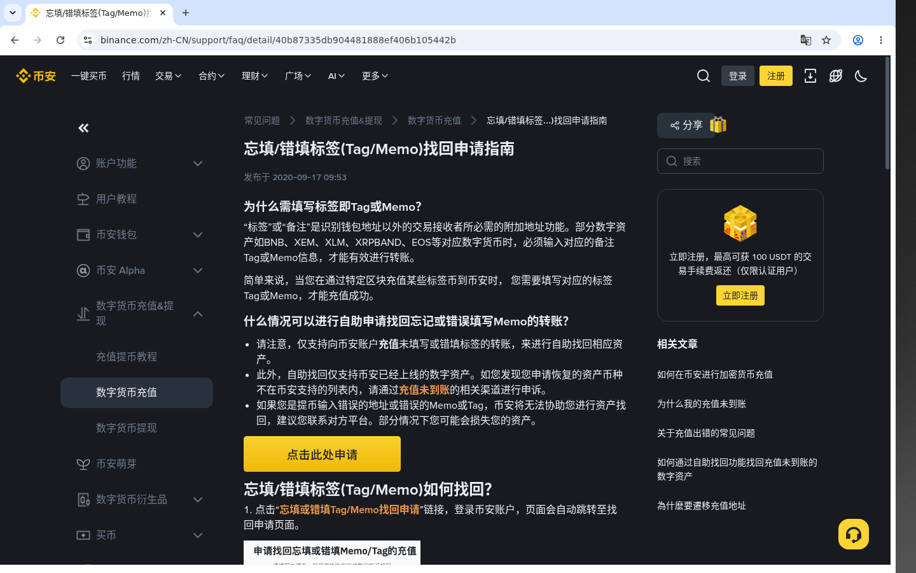Go to 数字货币充值&提现 breadcrumb
Image resolution: width=916 pixels, height=573 pixels.
343,120
